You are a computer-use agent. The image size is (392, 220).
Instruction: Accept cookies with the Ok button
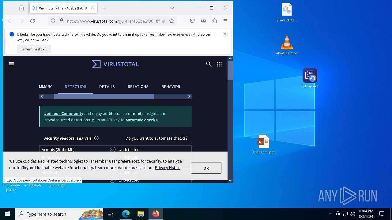(206, 168)
